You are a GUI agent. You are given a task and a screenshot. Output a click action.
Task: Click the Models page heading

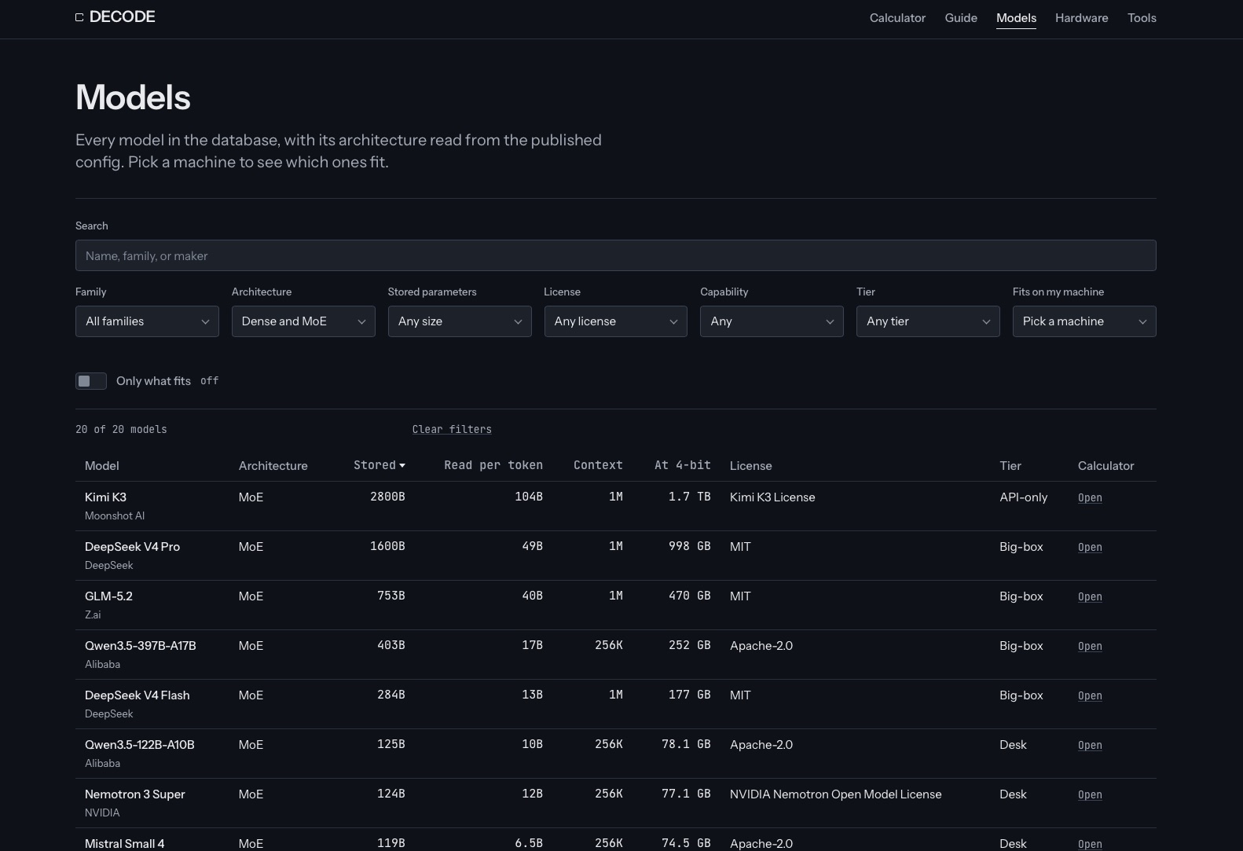tap(133, 97)
